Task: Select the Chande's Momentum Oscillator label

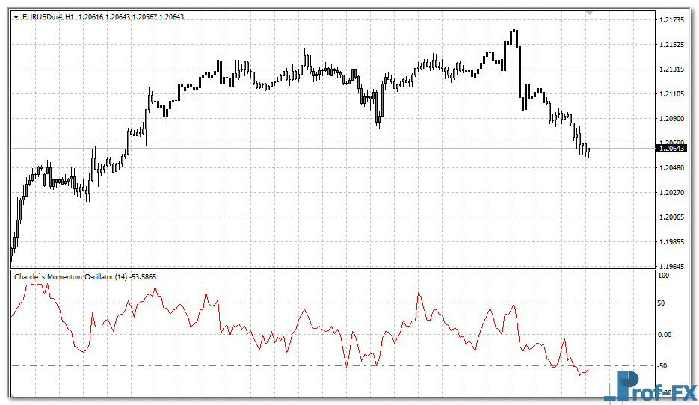Action: pyautogui.click(x=71, y=277)
